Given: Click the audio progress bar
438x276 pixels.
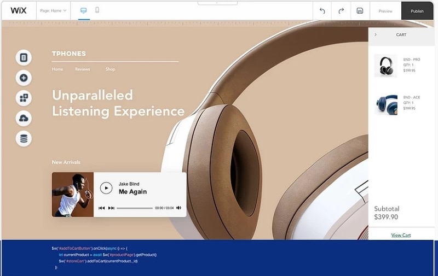Looking at the screenshot, I should (135, 208).
